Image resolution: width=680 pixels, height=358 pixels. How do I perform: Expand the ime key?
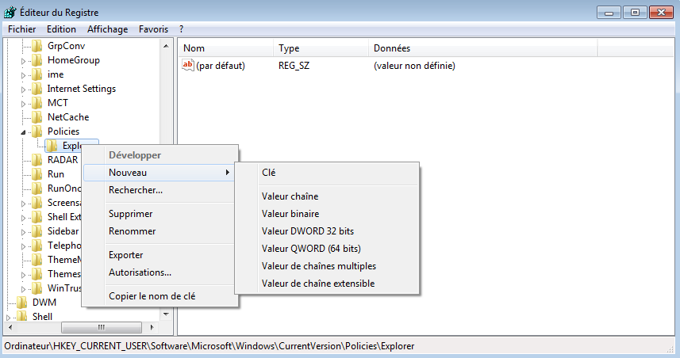pyautogui.click(x=24, y=75)
